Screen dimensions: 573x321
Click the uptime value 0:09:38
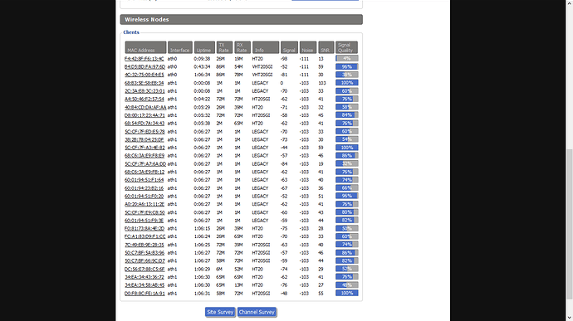coord(202,59)
